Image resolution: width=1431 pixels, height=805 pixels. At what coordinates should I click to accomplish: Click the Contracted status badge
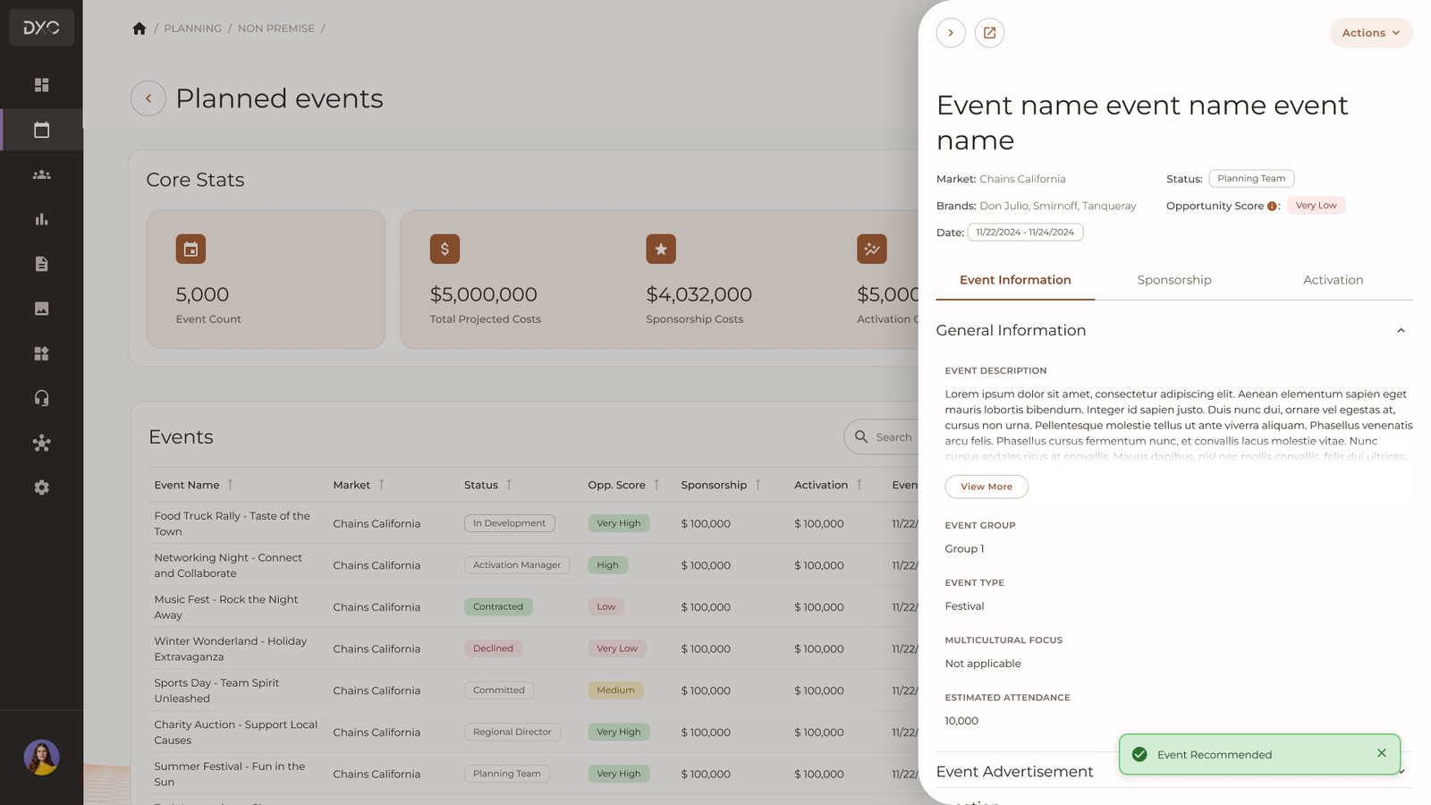click(498, 606)
